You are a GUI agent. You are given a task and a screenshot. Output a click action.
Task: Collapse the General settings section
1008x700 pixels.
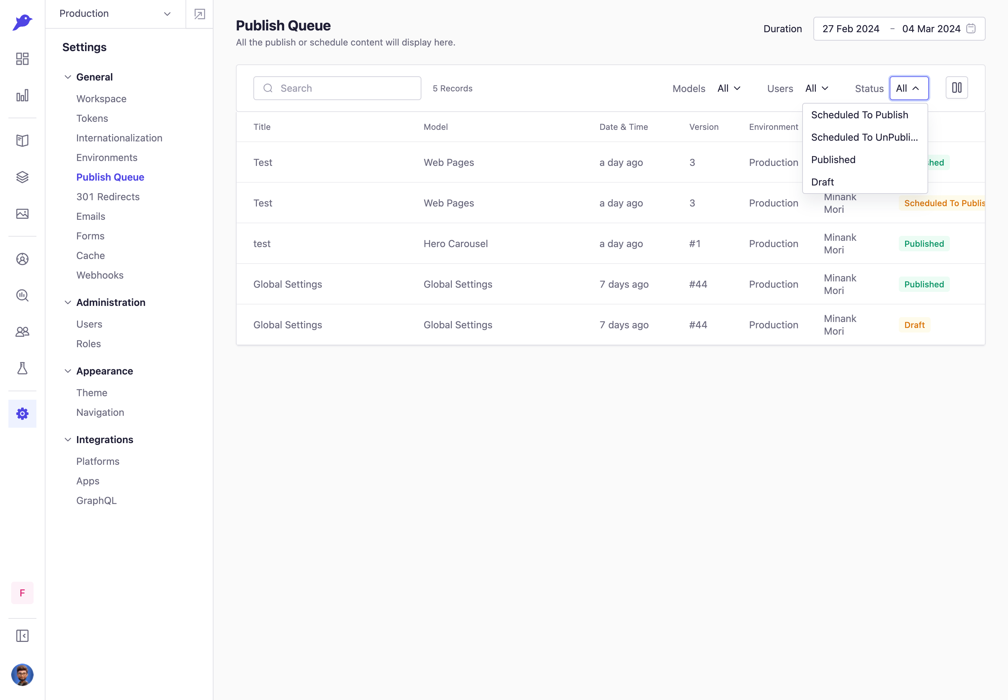(68, 77)
